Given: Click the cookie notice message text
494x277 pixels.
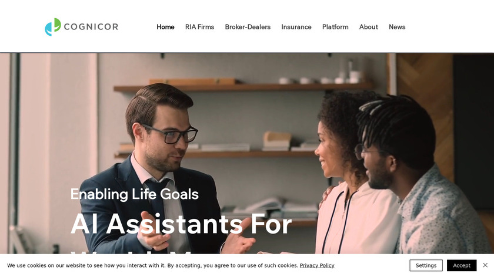Looking at the screenshot, I should pyautogui.click(x=152, y=265).
